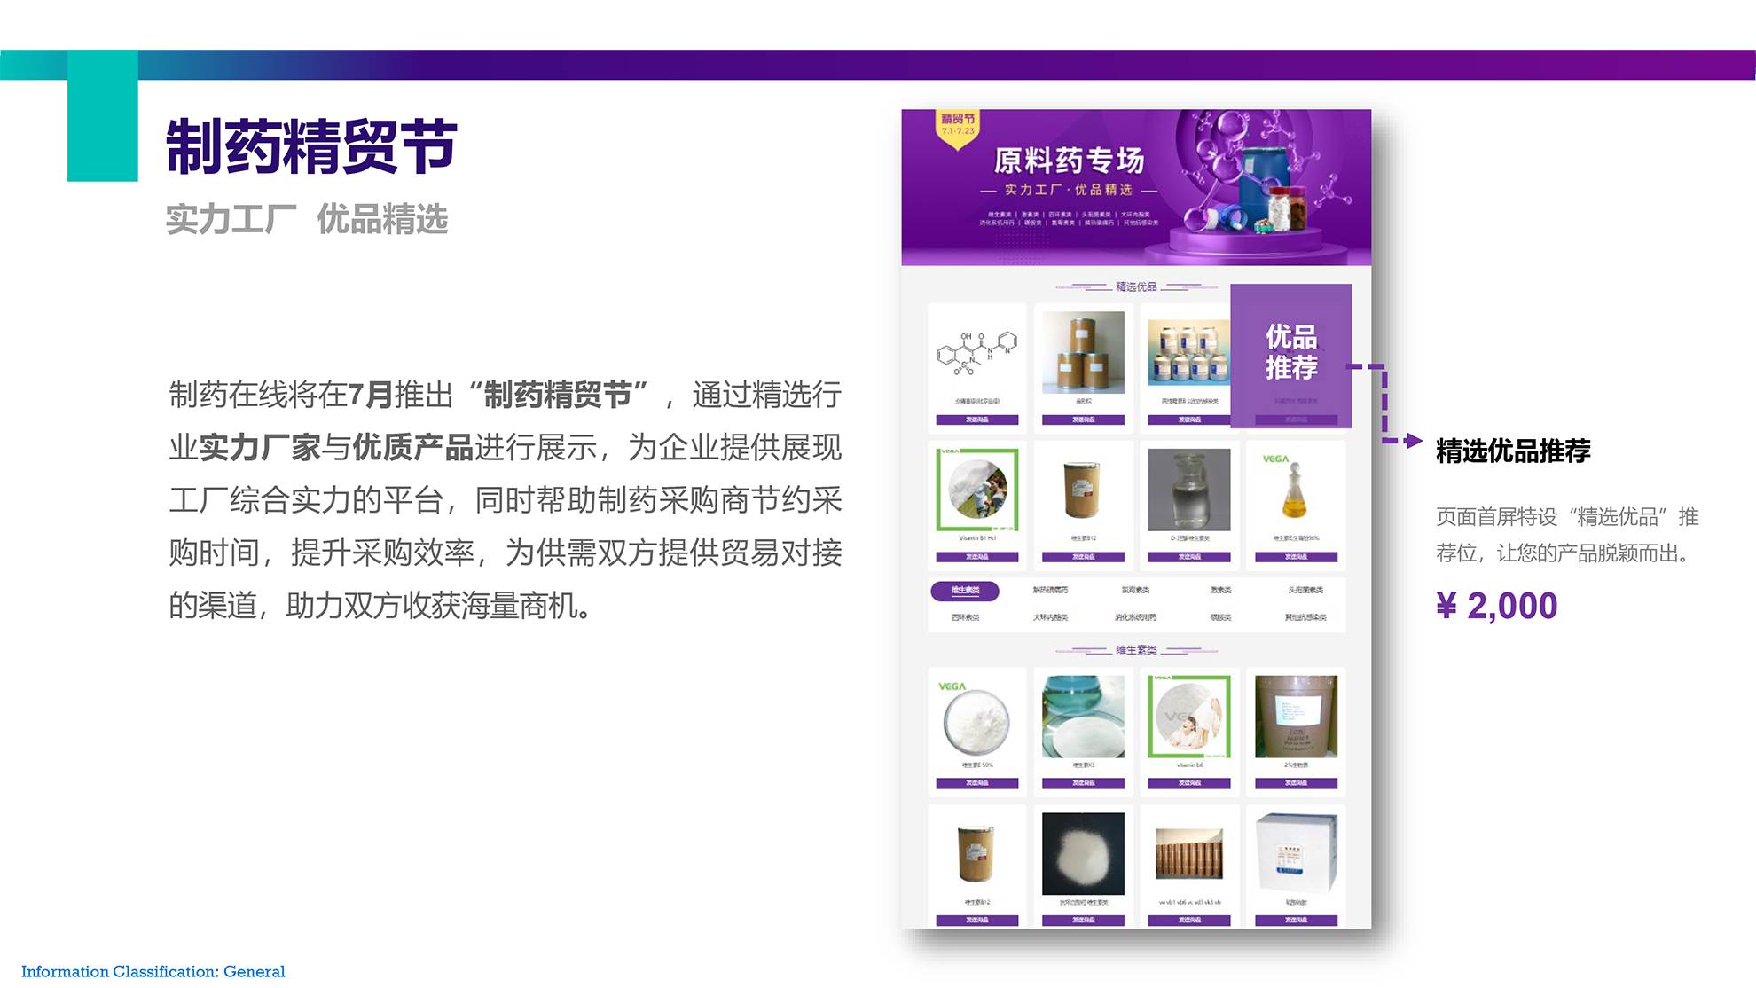View the white powder on black background image
This screenshot has width=1756, height=988.
tap(1083, 854)
